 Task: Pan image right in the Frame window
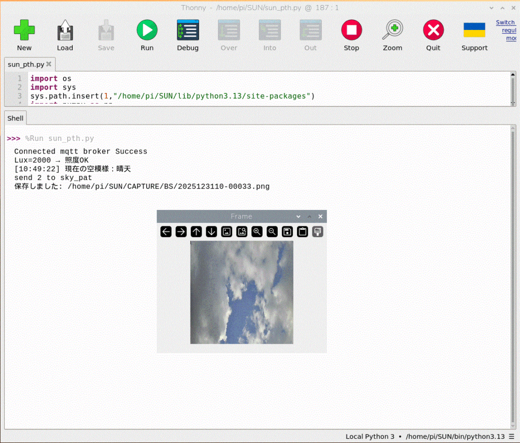click(181, 232)
